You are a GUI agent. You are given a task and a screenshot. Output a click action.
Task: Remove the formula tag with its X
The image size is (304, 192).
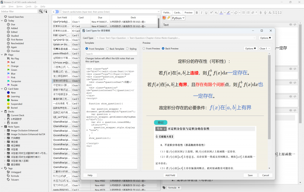(x=179, y=187)
